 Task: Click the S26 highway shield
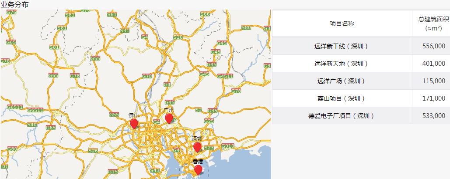point(93,151)
